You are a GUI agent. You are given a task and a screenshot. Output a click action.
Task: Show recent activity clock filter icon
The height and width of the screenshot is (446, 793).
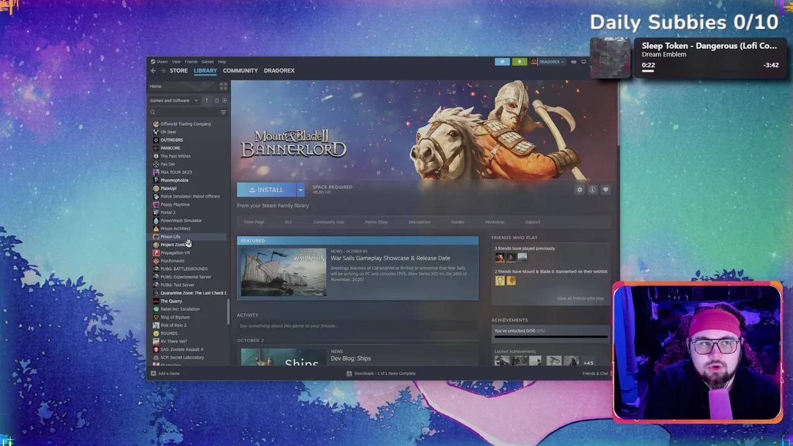click(216, 100)
